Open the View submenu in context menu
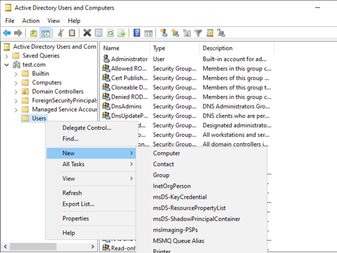 pos(91,178)
